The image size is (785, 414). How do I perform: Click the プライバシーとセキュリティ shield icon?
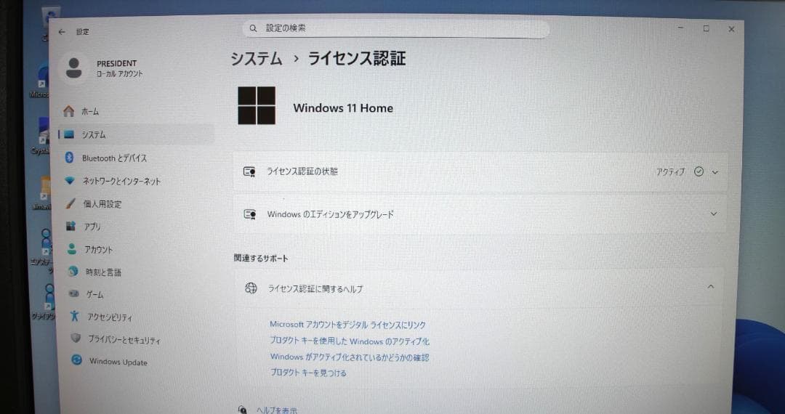tap(76, 338)
